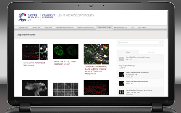Click thumbnail beside Cambridge Advanced Imaging Lectures

point(121,59)
